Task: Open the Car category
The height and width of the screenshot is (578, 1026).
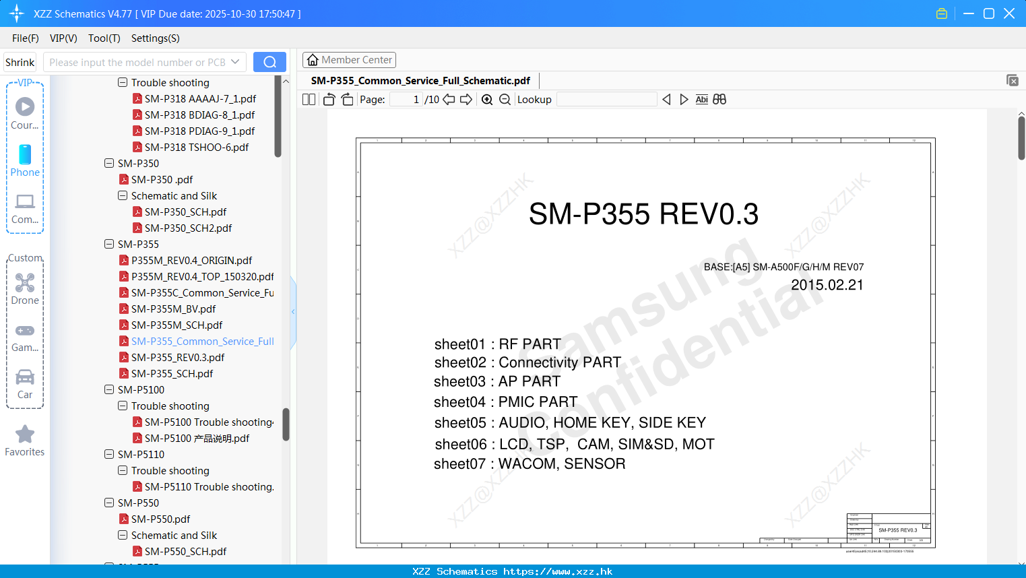Action: (25, 384)
